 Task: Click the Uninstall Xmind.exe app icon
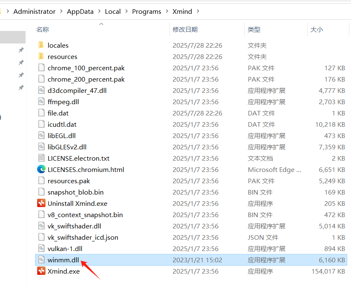pyautogui.click(x=41, y=203)
